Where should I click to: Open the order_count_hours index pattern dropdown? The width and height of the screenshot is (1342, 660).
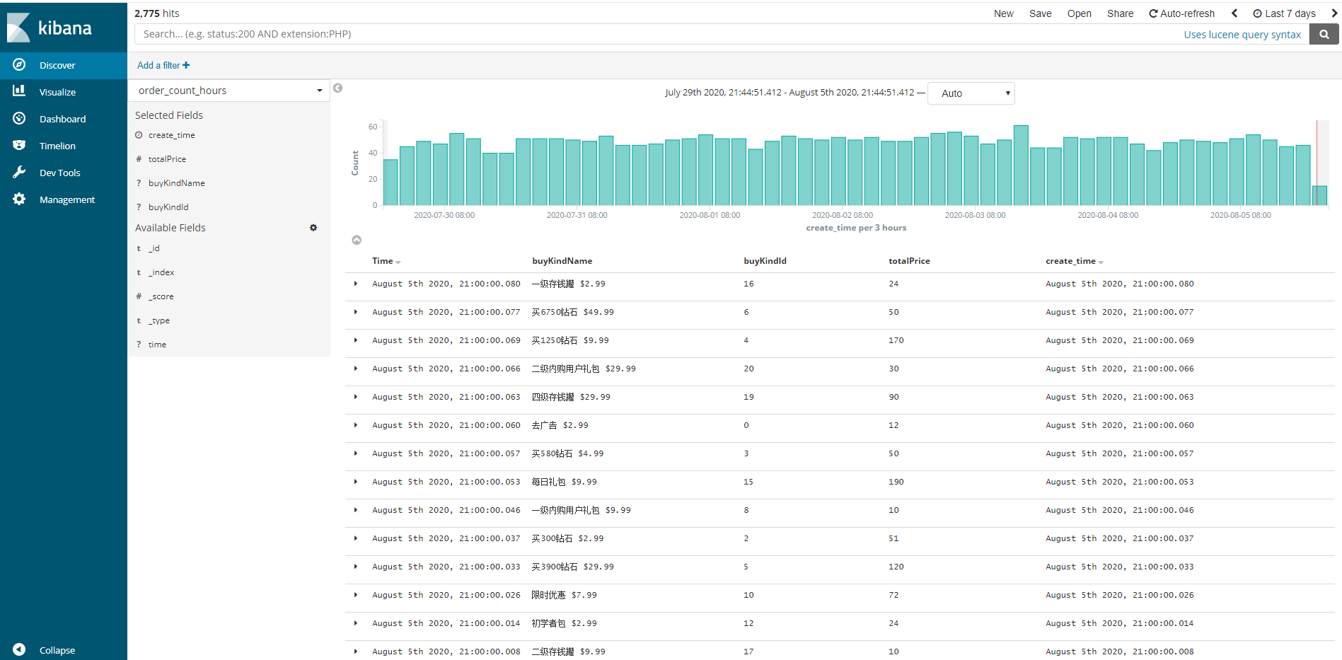229,91
